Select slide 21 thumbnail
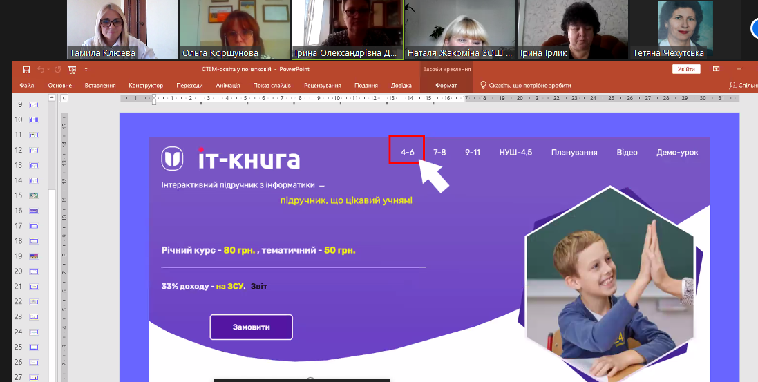The image size is (758, 382). [x=34, y=287]
